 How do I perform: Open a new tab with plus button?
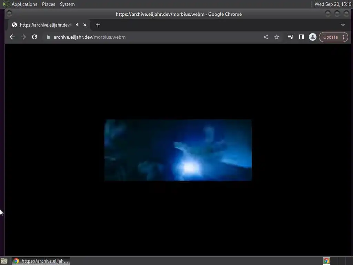[98, 25]
